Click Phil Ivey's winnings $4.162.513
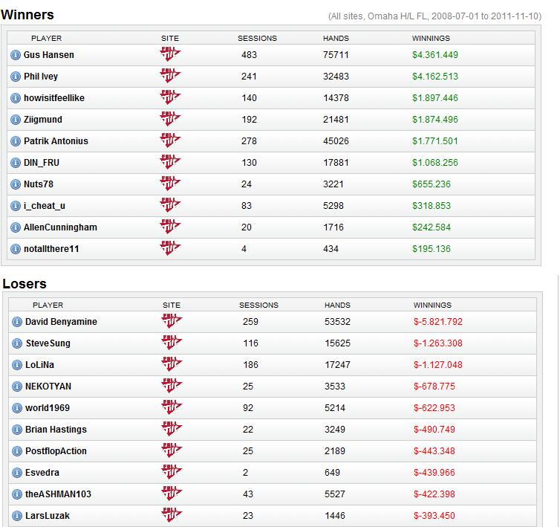Viewport: 560px width, 527px height. click(x=435, y=77)
